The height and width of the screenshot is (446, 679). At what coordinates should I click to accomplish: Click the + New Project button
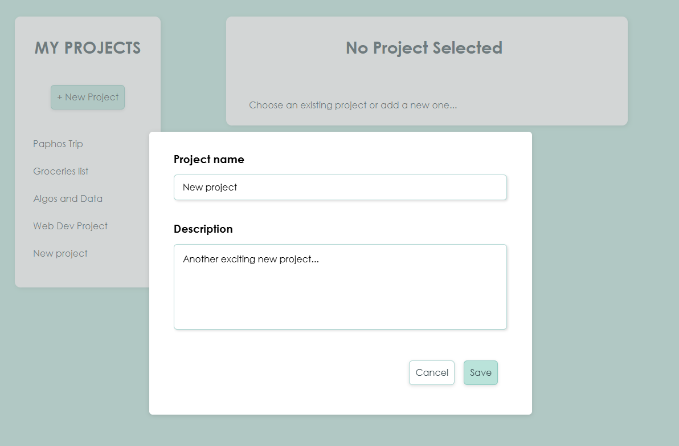tap(88, 97)
